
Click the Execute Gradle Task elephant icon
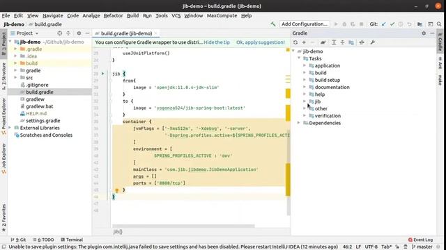[x=323, y=42]
